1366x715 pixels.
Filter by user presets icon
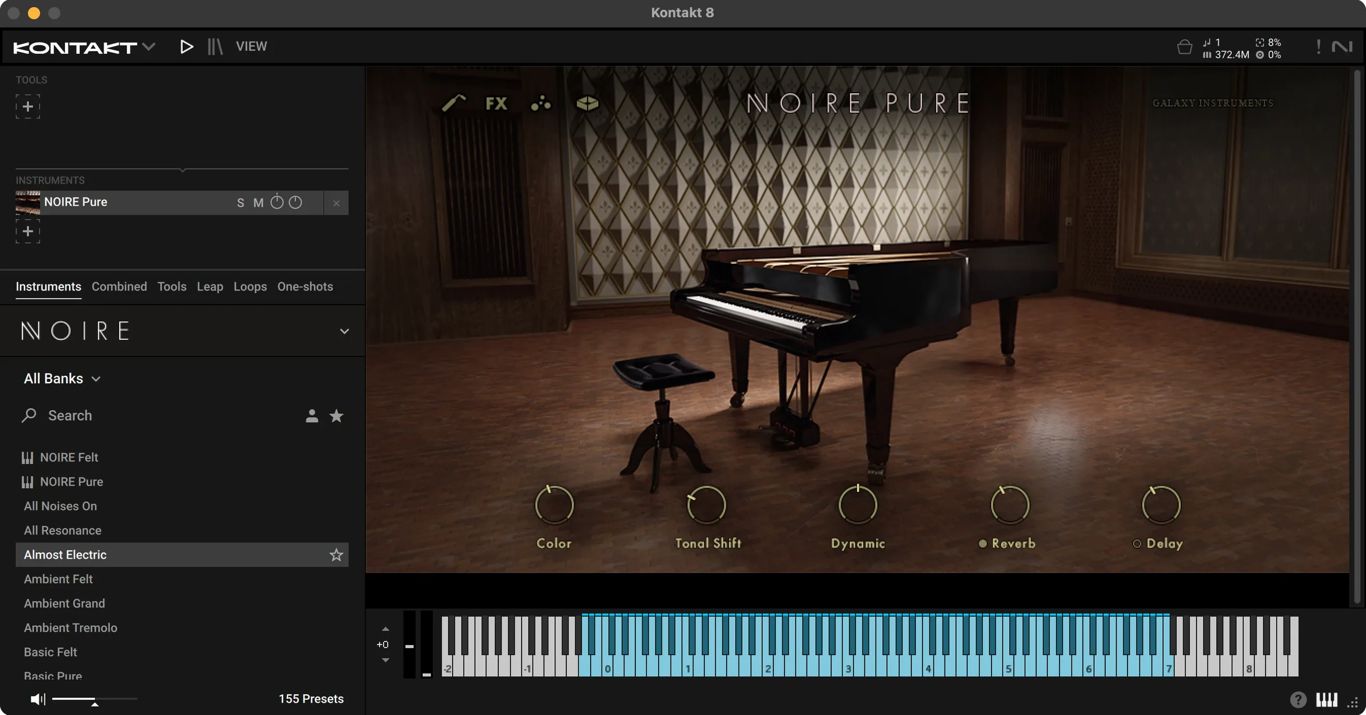(x=312, y=416)
